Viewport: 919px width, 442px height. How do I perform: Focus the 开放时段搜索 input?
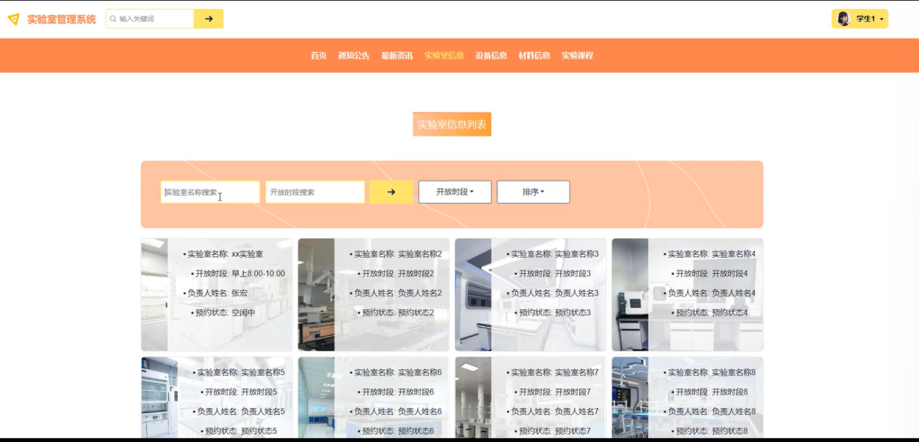pyautogui.click(x=315, y=192)
